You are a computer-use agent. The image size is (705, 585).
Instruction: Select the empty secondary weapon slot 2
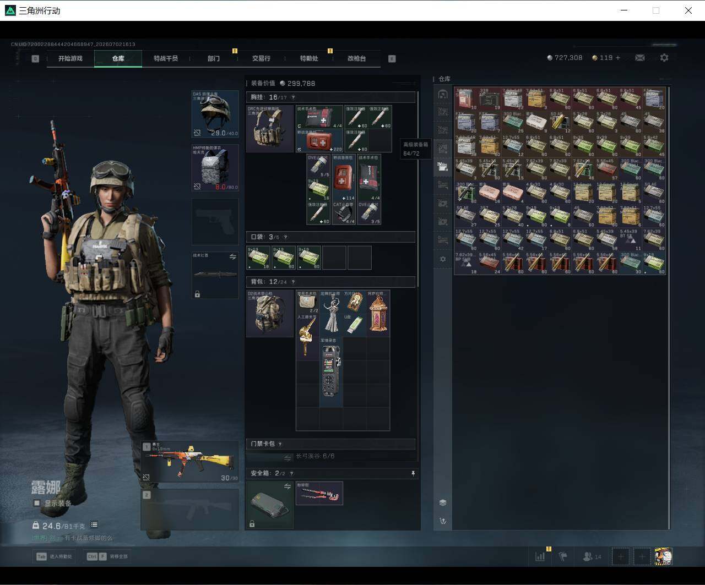click(x=190, y=509)
